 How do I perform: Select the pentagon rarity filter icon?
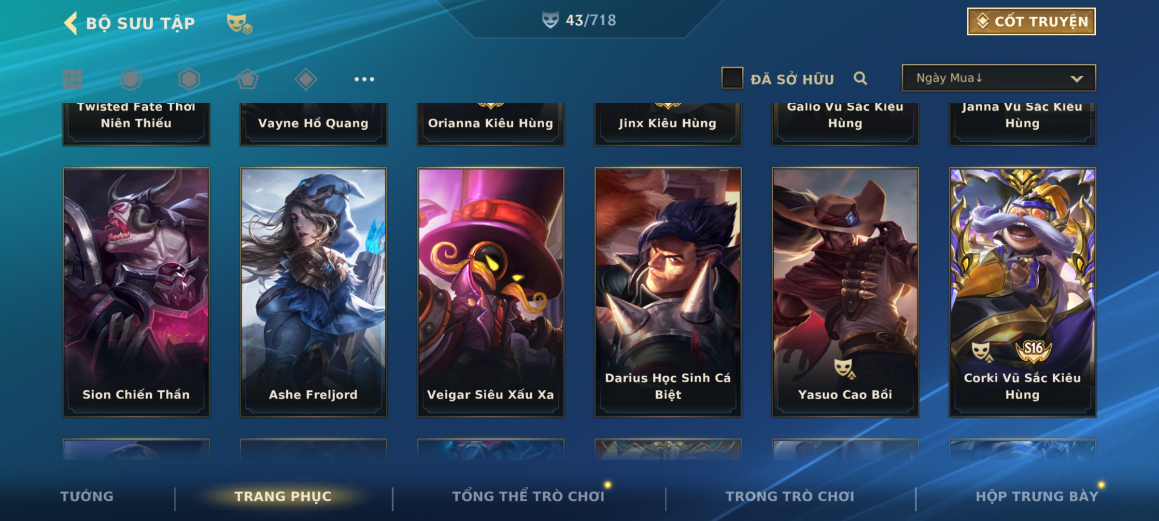pos(247,79)
